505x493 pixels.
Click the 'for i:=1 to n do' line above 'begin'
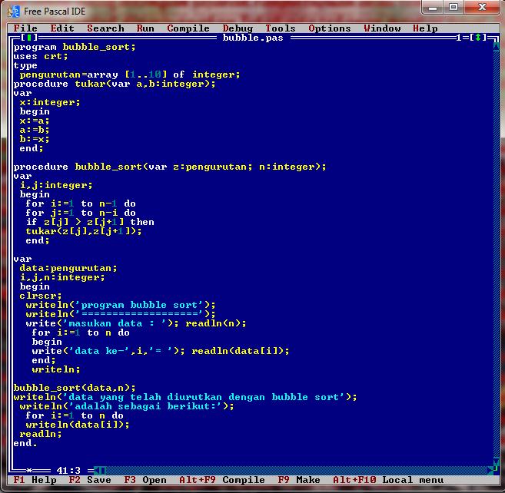[x=81, y=333]
